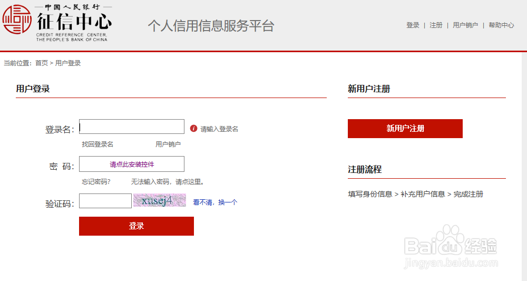The height and width of the screenshot is (281, 527).
Task: Click the 用户登录 section heading
Action: point(33,89)
